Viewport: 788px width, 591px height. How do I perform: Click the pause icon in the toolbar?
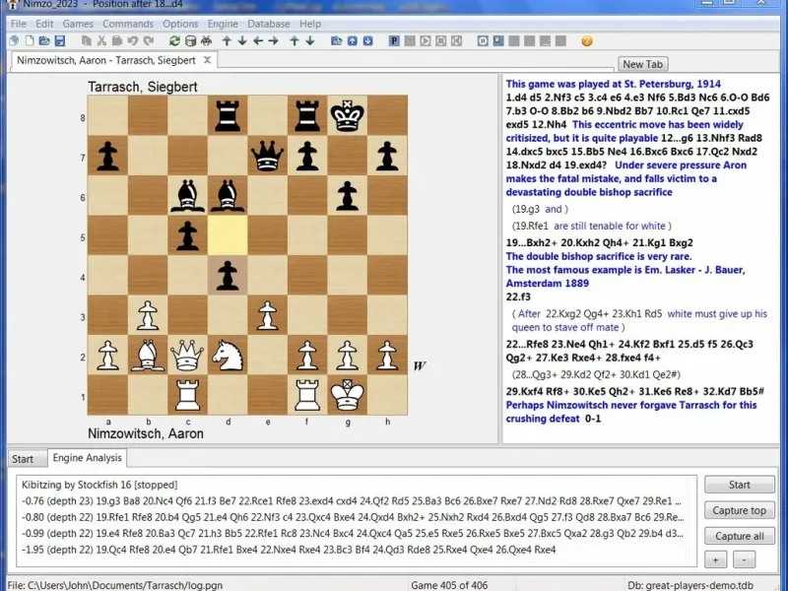pyautogui.click(x=483, y=41)
